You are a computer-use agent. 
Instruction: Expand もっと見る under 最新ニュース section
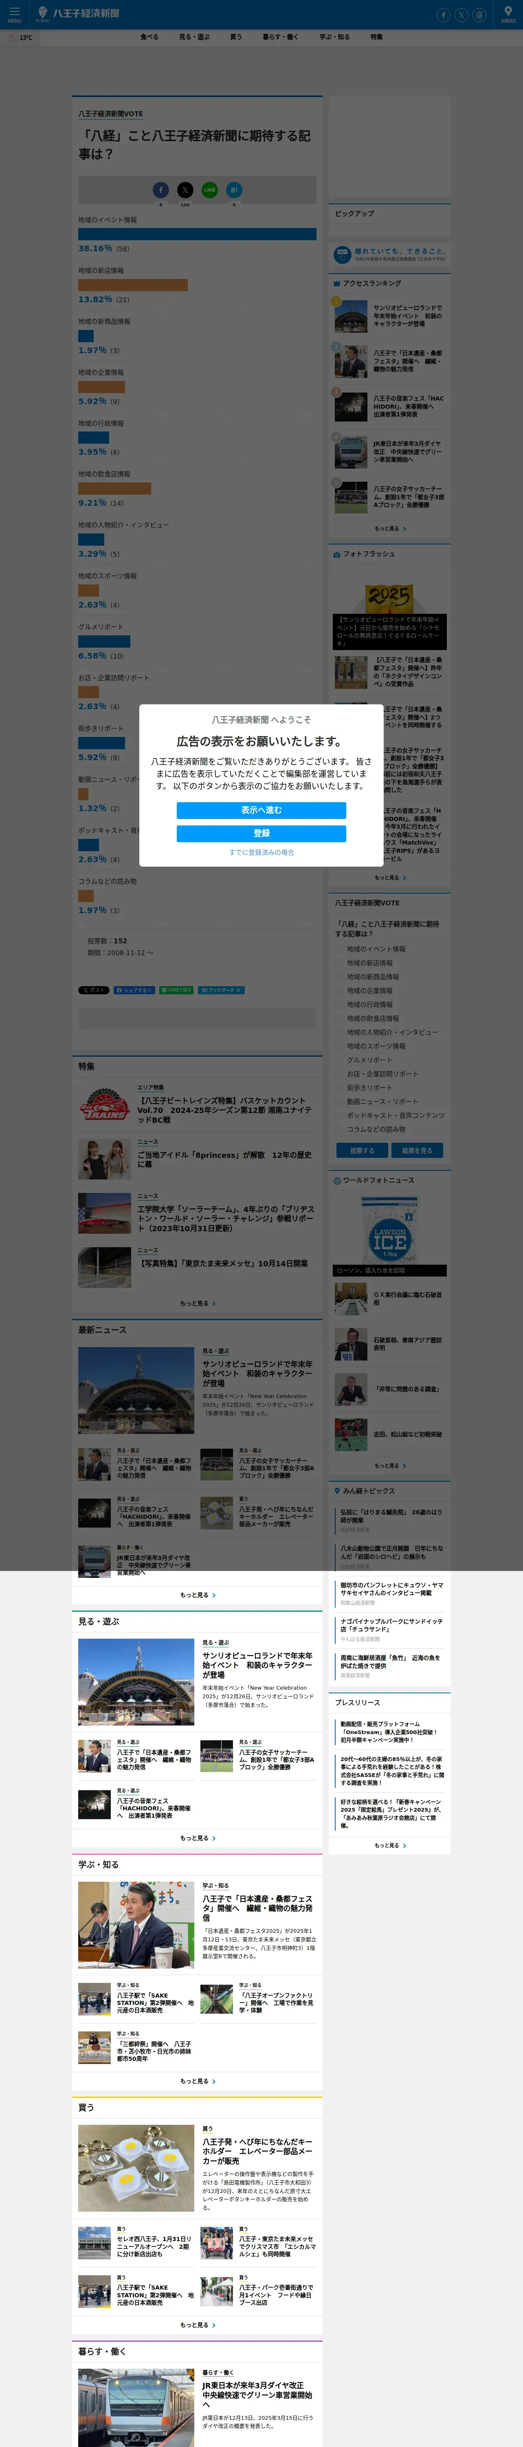pos(198,1595)
